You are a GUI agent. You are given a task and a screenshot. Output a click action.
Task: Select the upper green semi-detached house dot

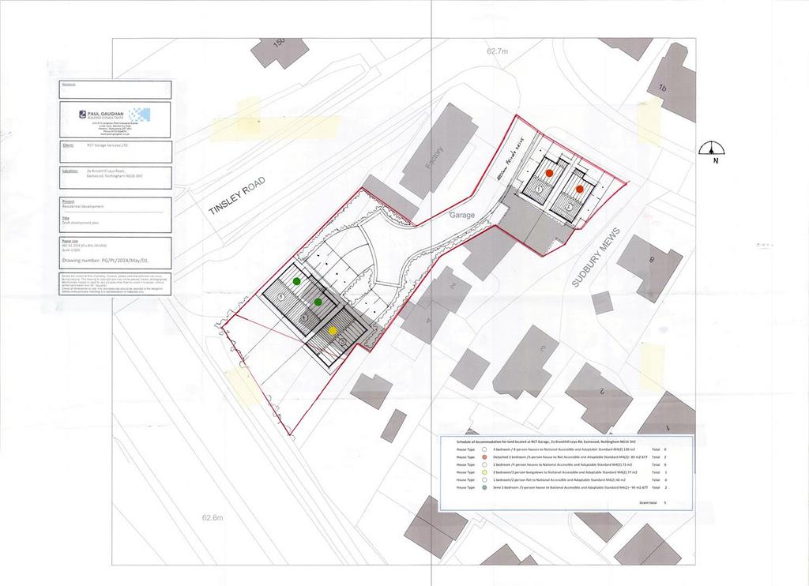[297, 281]
